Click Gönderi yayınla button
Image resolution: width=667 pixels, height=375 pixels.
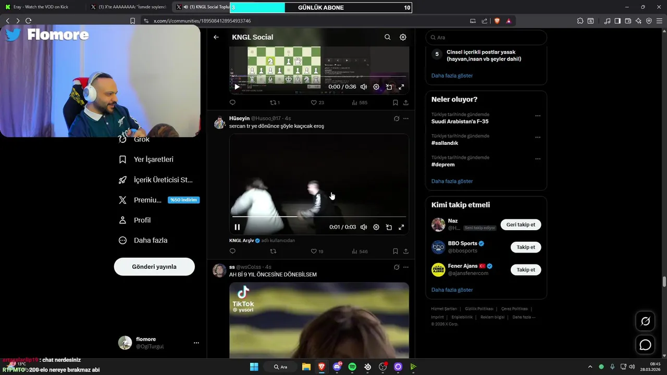click(154, 267)
